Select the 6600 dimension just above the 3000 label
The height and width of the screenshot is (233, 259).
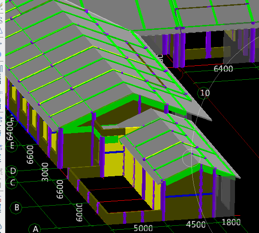30,155
